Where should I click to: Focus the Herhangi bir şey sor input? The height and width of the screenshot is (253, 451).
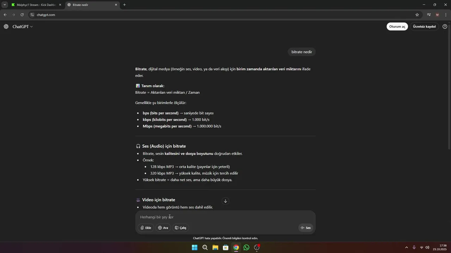click(x=225, y=217)
